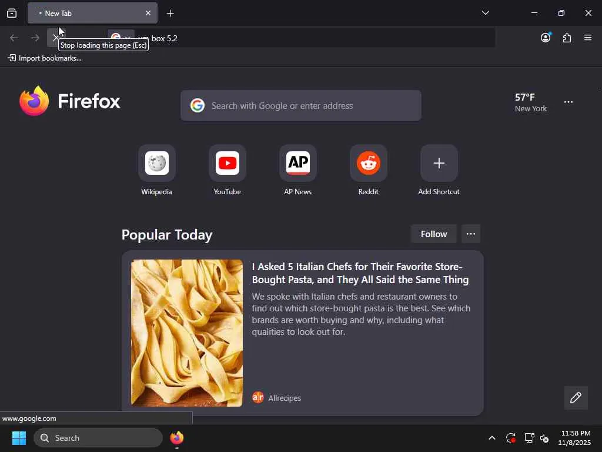
Task: Open the AP News shortcut
Action: [x=298, y=163]
